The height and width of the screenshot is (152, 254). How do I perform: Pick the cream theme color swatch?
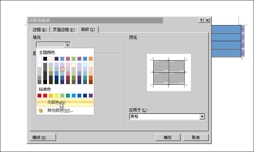pyautogui.click(x=51, y=59)
